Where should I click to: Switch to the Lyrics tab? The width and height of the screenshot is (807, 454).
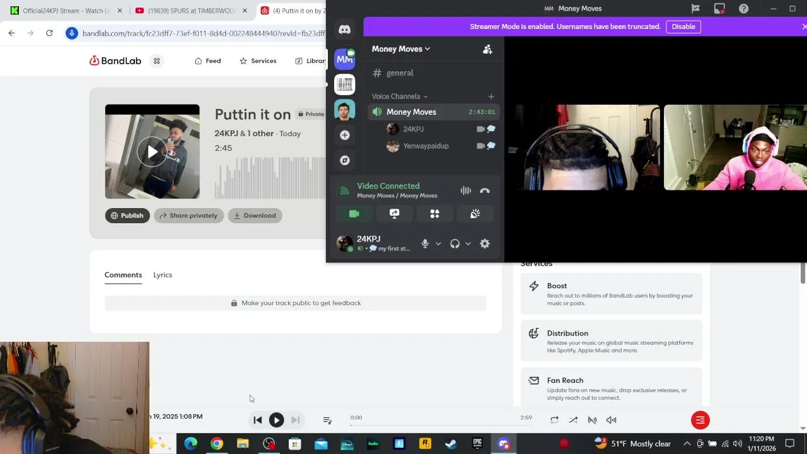(163, 275)
